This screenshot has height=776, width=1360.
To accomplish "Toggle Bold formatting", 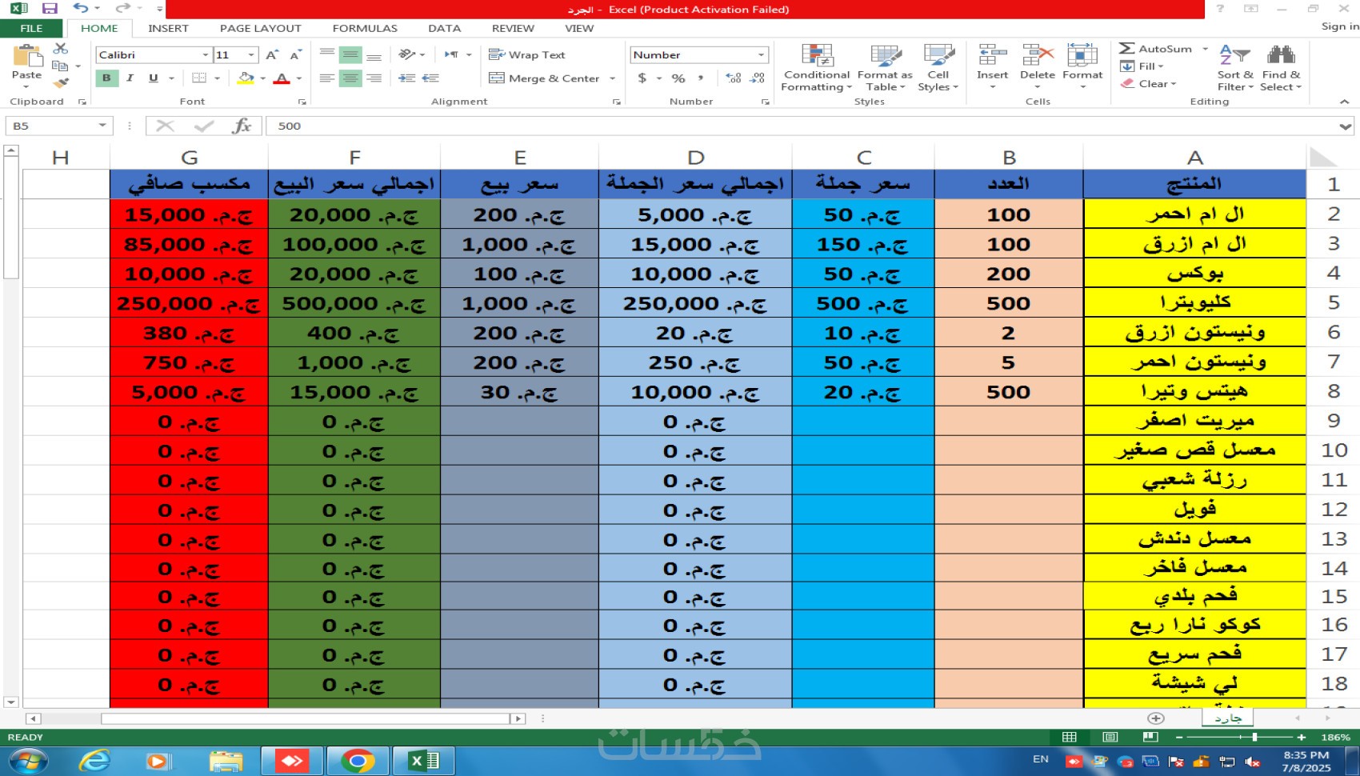I will [x=106, y=78].
